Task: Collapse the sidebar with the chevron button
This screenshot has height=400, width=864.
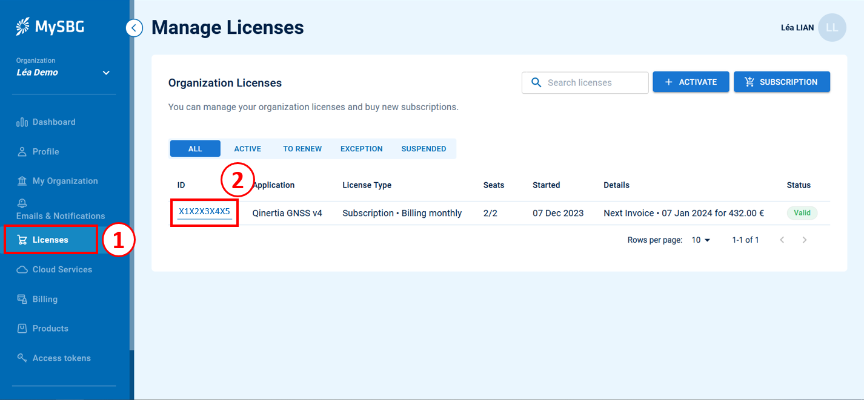Action: coord(134,28)
